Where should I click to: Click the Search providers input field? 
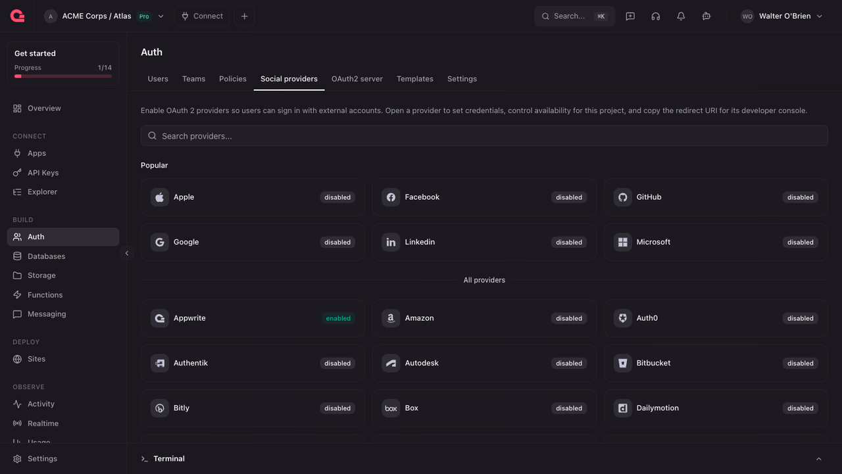484,136
